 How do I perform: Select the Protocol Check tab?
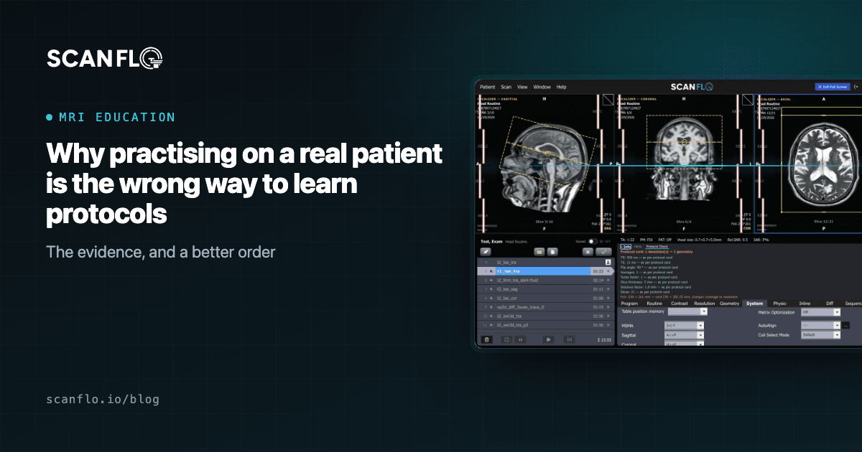pyautogui.click(x=657, y=246)
